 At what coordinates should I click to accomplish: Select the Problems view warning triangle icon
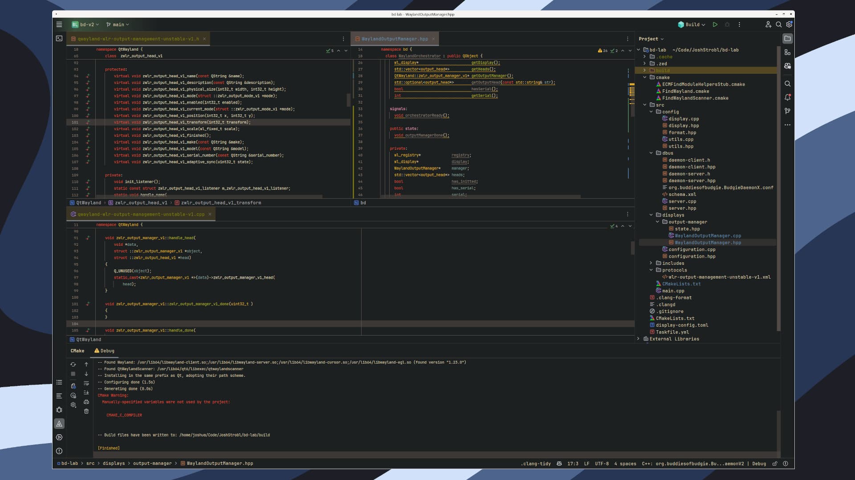click(59, 424)
